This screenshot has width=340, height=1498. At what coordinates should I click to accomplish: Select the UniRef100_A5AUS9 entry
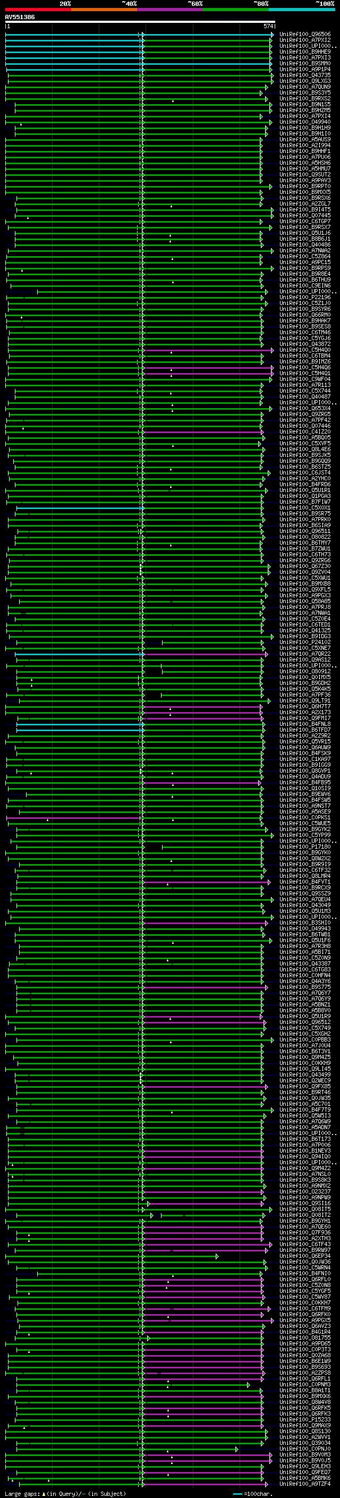point(305,140)
